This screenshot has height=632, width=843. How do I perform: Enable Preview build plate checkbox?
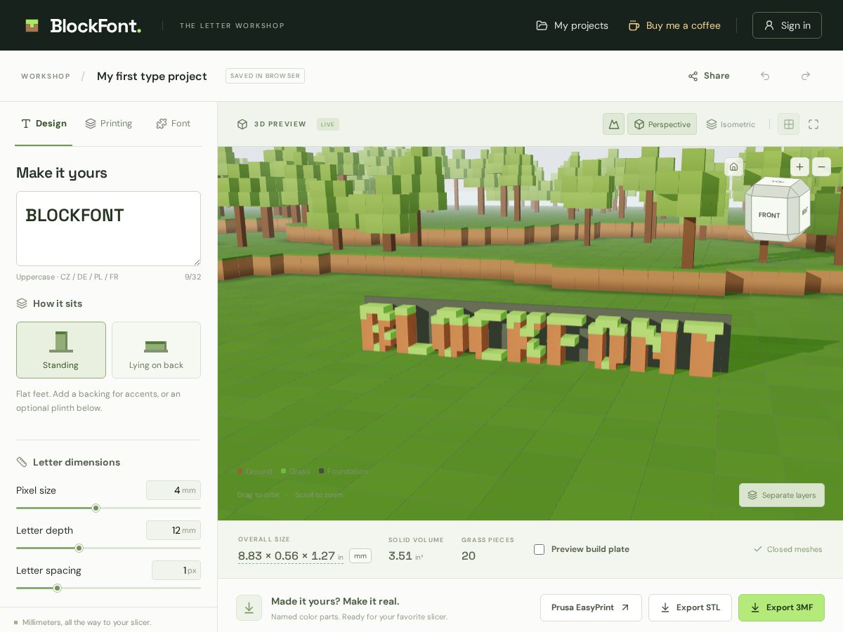[x=539, y=549]
